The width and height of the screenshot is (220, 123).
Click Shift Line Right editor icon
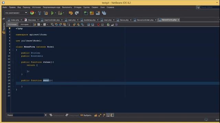[92, 25]
